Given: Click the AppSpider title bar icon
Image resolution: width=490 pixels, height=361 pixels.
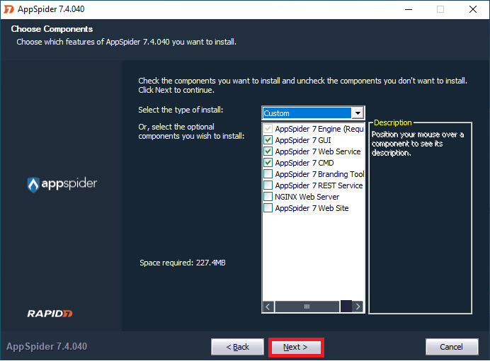Looking at the screenshot, I should tap(8, 9).
